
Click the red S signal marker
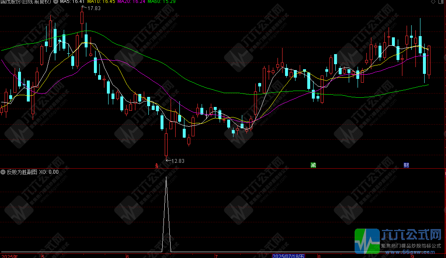[157, 165]
